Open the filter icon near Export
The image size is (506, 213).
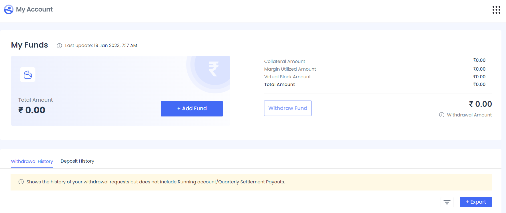447,202
